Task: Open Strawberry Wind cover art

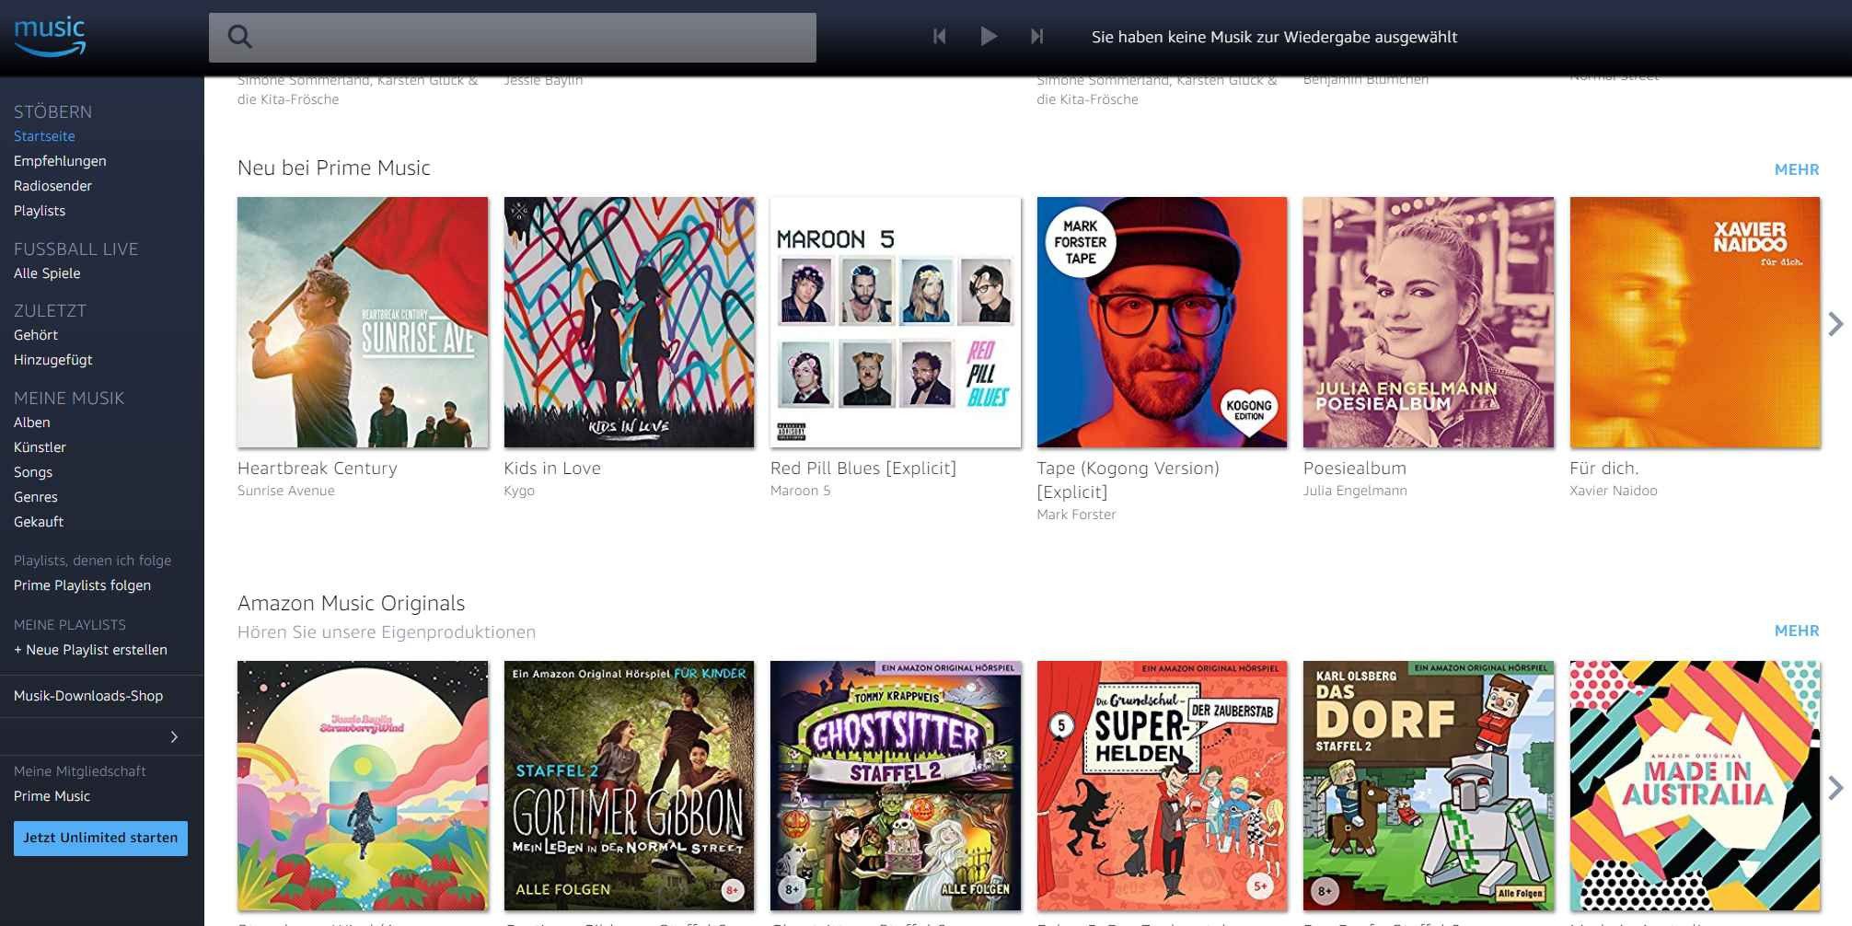Action: [363, 786]
